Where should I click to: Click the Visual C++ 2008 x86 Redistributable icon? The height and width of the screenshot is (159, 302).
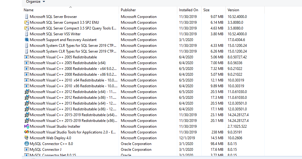coord(27,74)
